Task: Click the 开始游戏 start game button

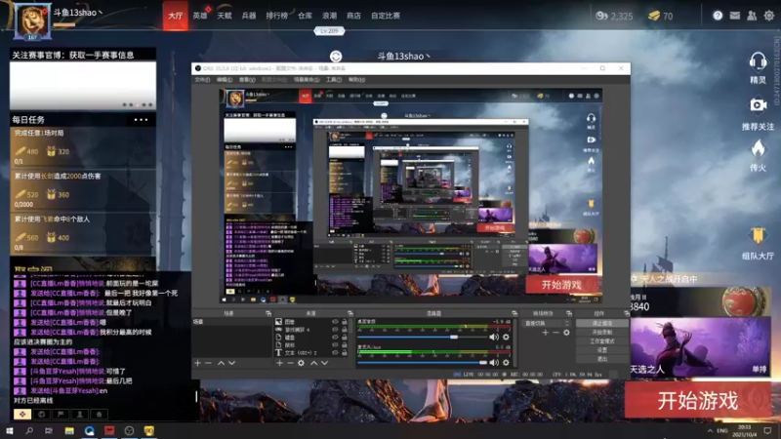Action: point(697,400)
